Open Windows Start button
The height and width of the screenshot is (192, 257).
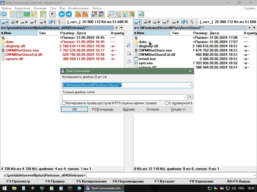[x=4, y=188]
